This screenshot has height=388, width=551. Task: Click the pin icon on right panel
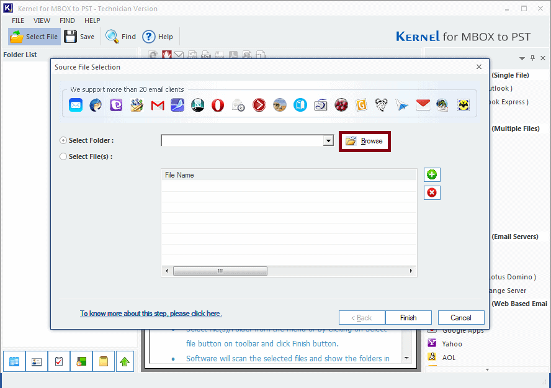coord(533,58)
